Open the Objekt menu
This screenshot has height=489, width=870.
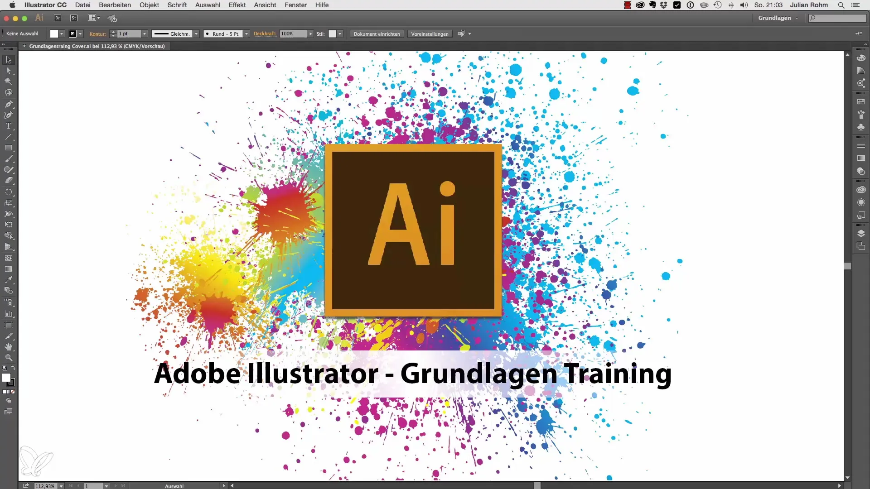[x=149, y=5]
